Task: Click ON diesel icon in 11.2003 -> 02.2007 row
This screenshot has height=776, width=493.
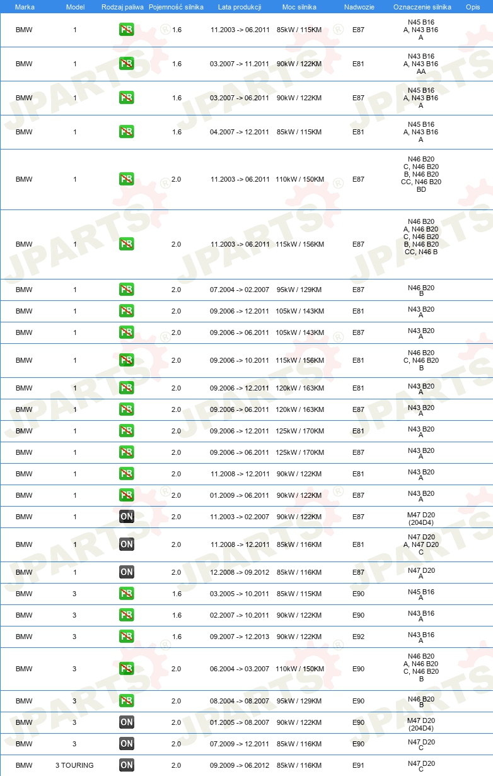Action: [127, 517]
